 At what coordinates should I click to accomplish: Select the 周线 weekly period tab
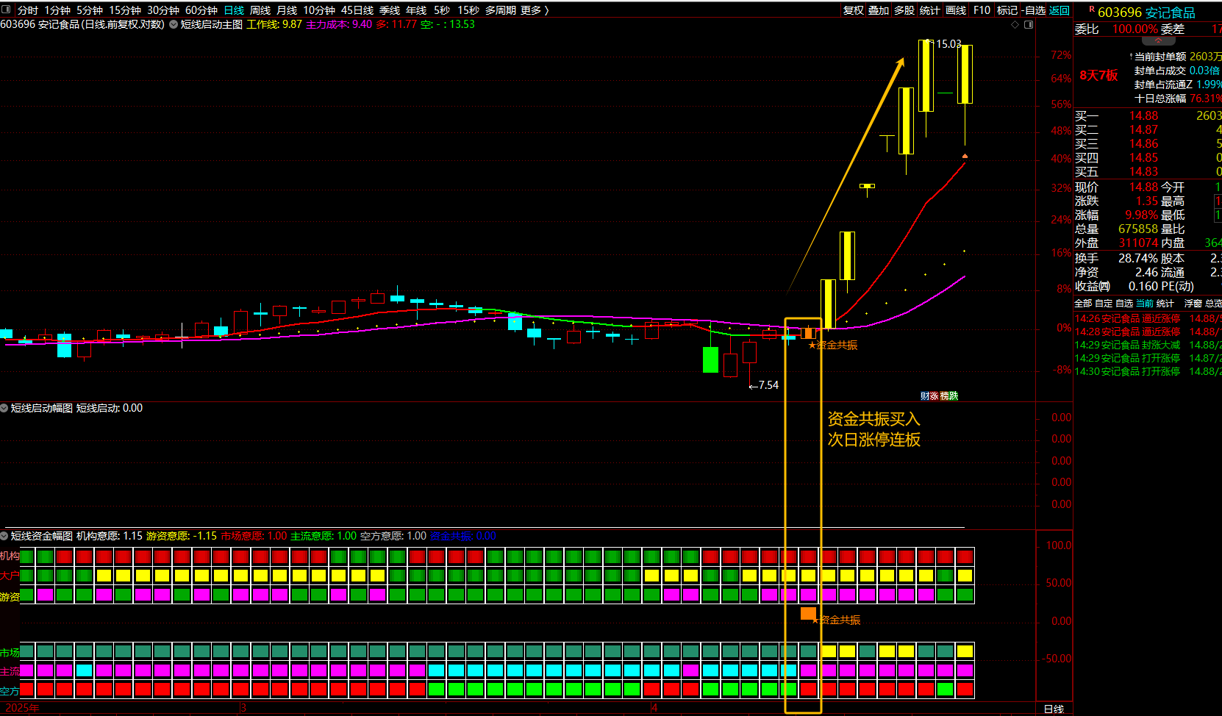point(260,10)
